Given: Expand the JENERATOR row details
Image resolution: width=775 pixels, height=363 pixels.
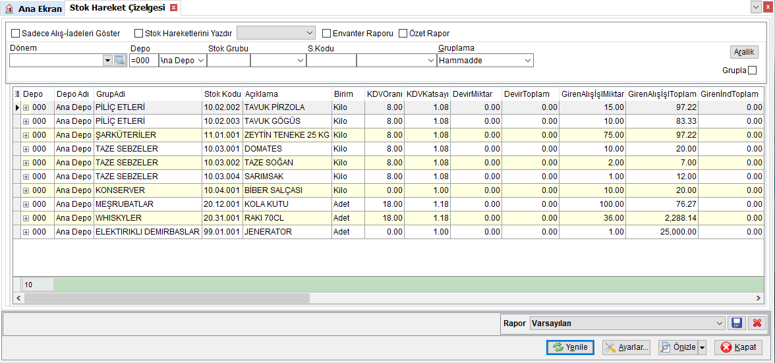Looking at the screenshot, I should tap(26, 232).
